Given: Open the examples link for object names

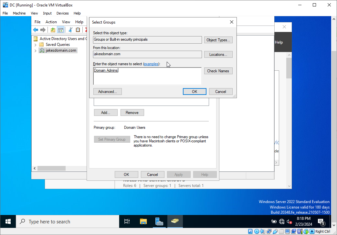Looking at the screenshot, I should [151, 64].
